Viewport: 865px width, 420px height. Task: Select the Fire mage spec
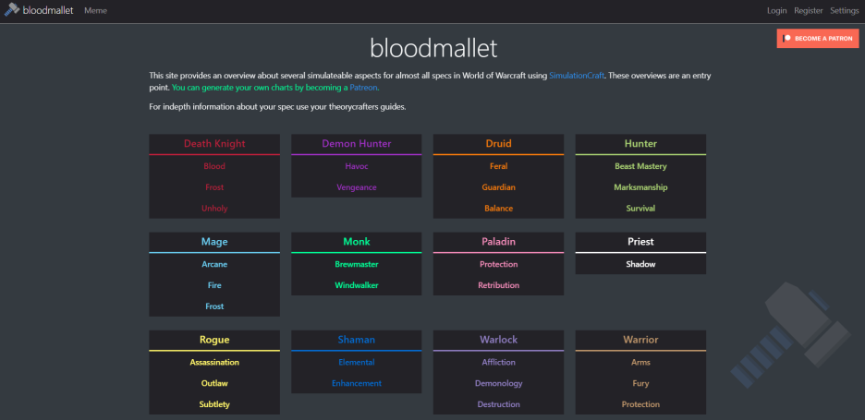pos(214,285)
